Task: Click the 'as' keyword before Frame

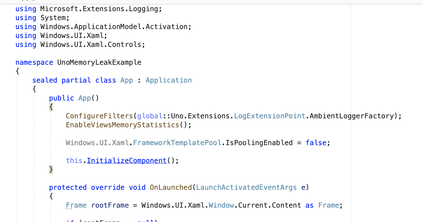Action: (x=310, y=205)
